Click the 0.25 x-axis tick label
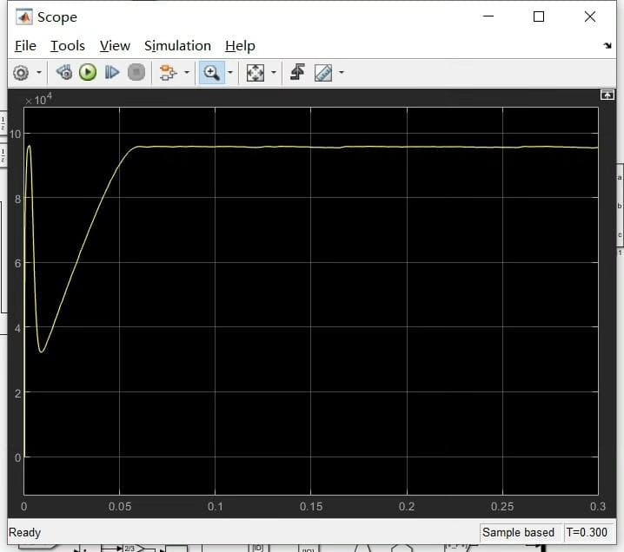 coord(502,507)
